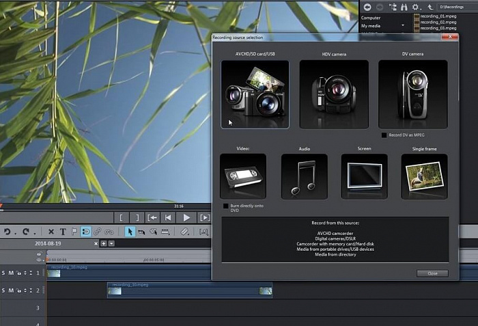Open the redo history dropdown arrow

(34, 234)
